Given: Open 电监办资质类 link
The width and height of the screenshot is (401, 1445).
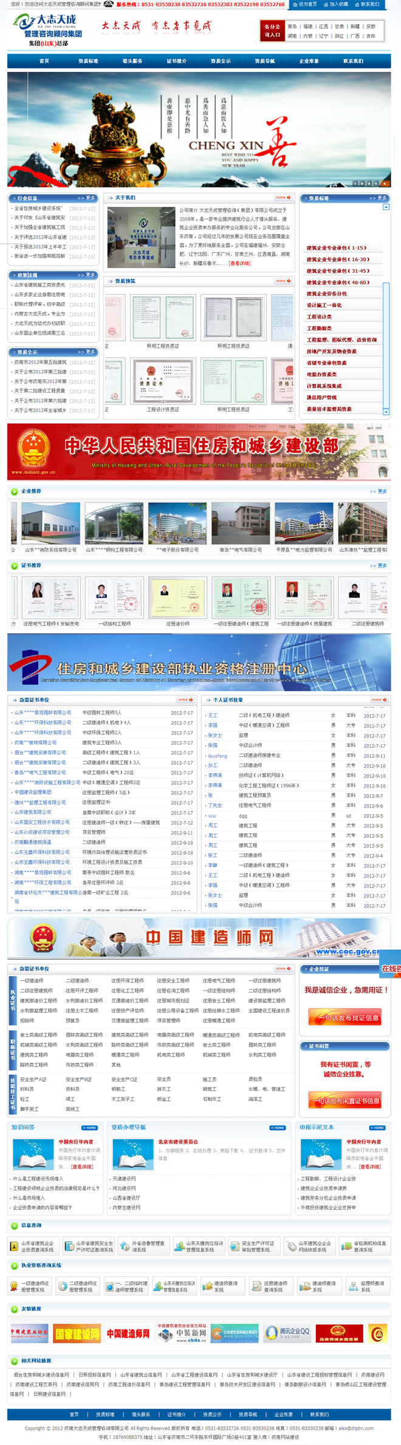Looking at the screenshot, I should pos(321,374).
